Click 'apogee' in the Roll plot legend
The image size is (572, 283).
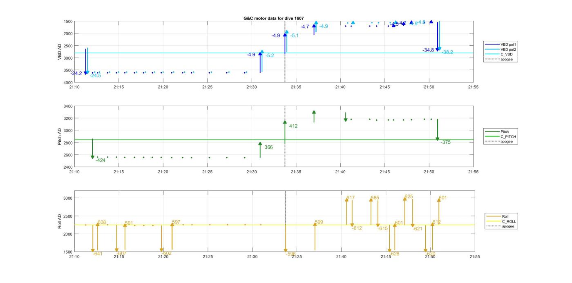pos(508,226)
